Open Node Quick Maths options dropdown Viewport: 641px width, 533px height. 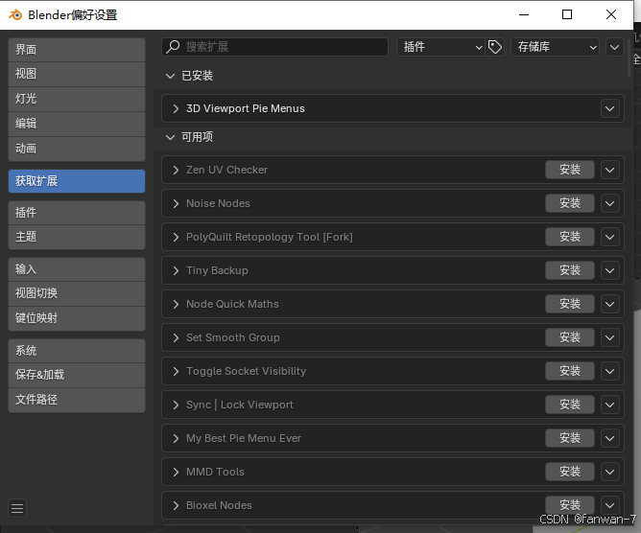(x=610, y=304)
